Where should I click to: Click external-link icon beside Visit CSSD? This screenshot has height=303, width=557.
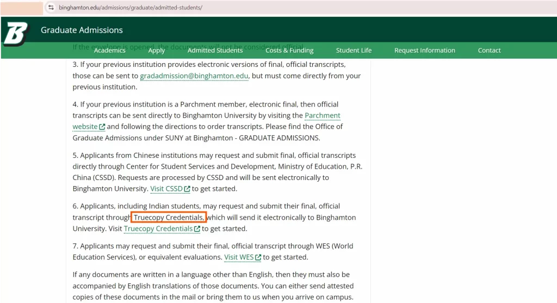[x=187, y=189]
